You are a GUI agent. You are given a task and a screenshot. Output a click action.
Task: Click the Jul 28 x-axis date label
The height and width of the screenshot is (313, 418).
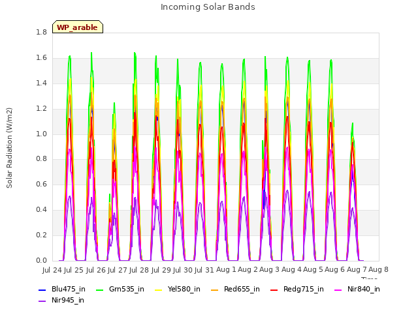(139, 270)
